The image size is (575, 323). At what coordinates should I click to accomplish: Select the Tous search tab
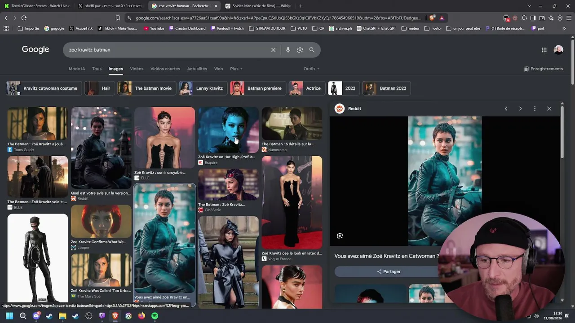pyautogui.click(x=97, y=69)
